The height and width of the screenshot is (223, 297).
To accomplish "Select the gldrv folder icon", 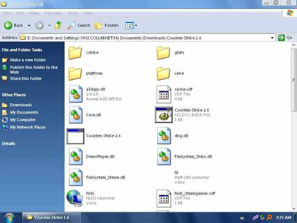I will [163, 53].
